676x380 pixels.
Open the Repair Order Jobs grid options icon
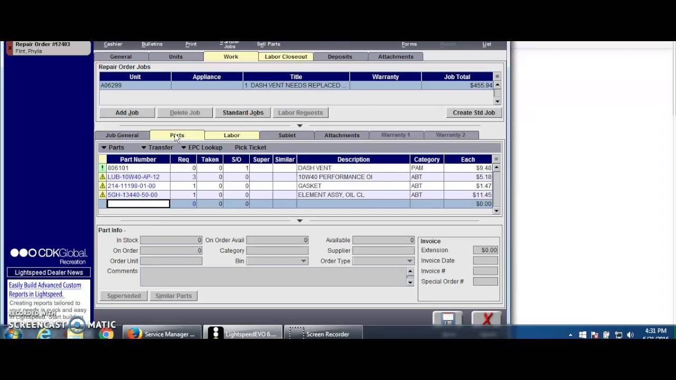click(497, 77)
